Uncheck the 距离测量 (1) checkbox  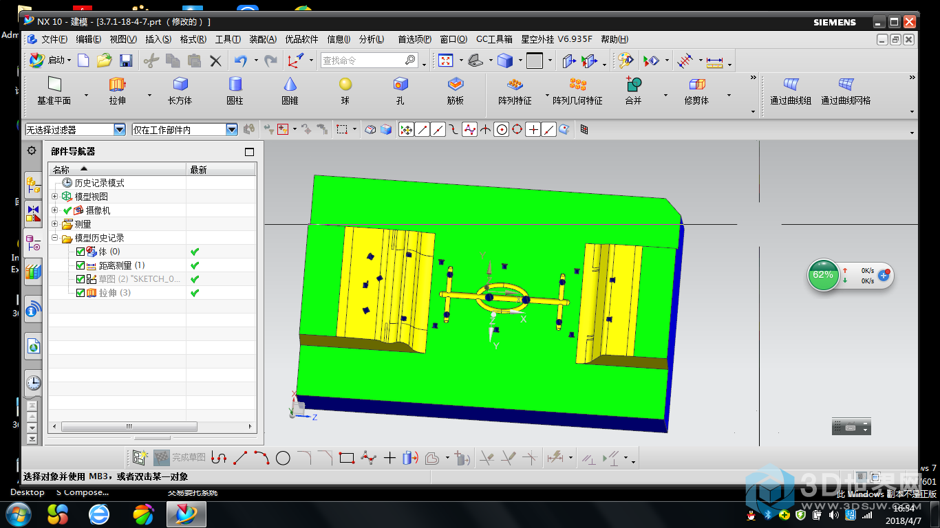tap(81, 265)
